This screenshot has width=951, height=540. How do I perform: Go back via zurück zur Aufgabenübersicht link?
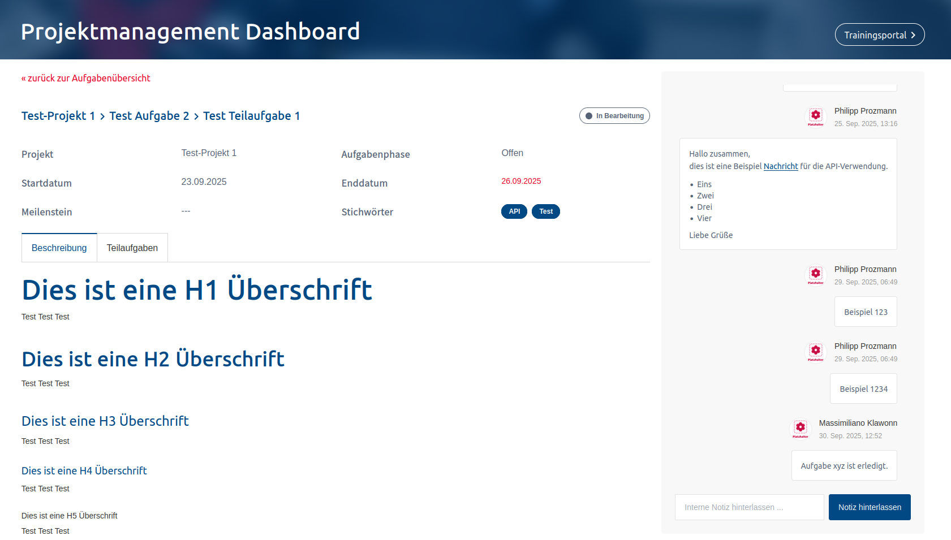pos(86,78)
